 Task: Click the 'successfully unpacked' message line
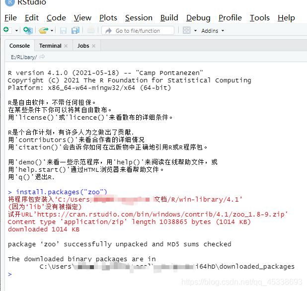click(119, 244)
